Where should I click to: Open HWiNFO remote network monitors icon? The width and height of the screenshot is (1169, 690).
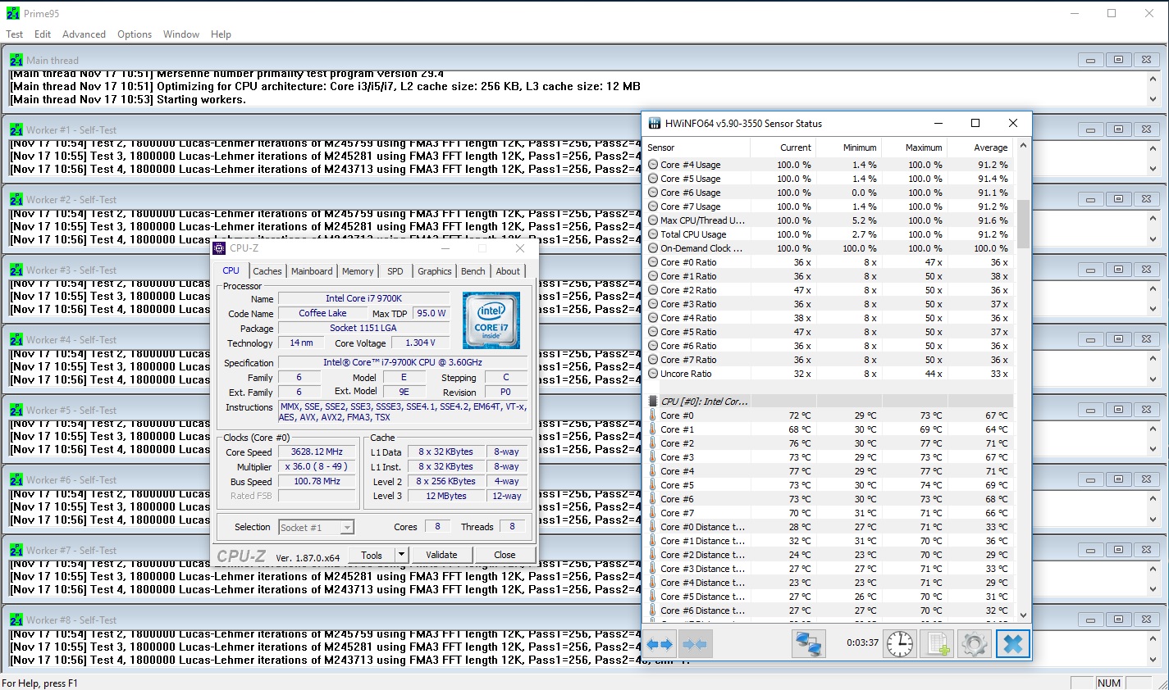808,644
